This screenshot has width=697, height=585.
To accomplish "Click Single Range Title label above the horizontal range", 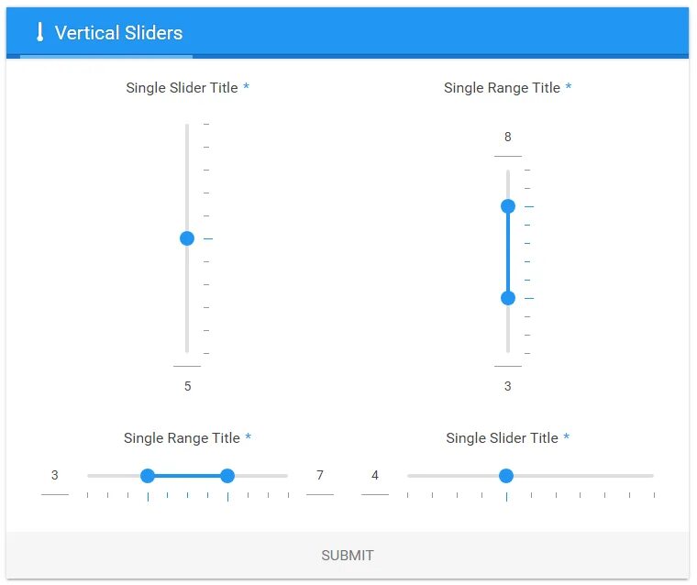I will pos(182,438).
